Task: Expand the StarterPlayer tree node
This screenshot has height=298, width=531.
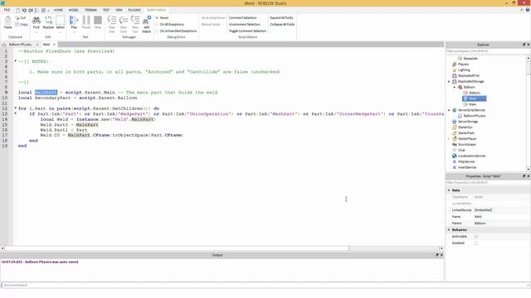Action: click(449, 138)
